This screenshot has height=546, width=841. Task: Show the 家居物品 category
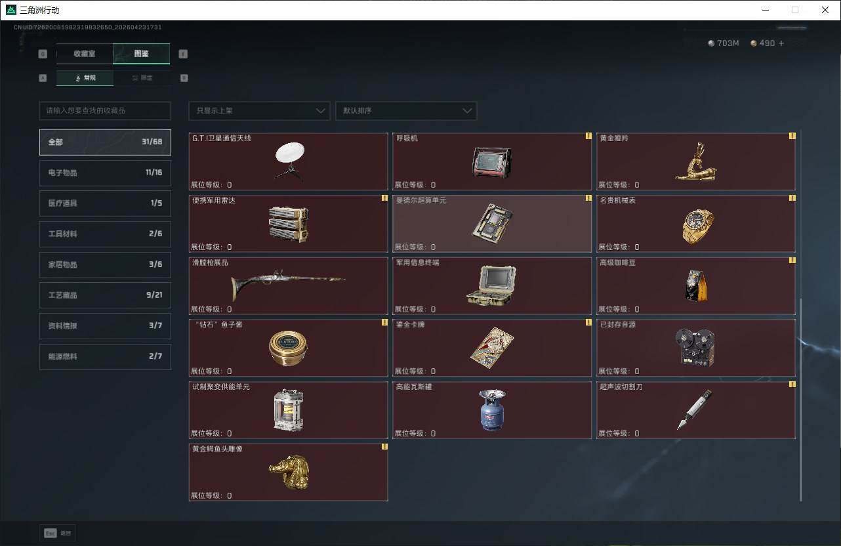pos(105,264)
